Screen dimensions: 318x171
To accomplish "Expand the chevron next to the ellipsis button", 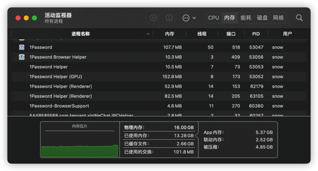I will pyautogui.click(x=194, y=18).
